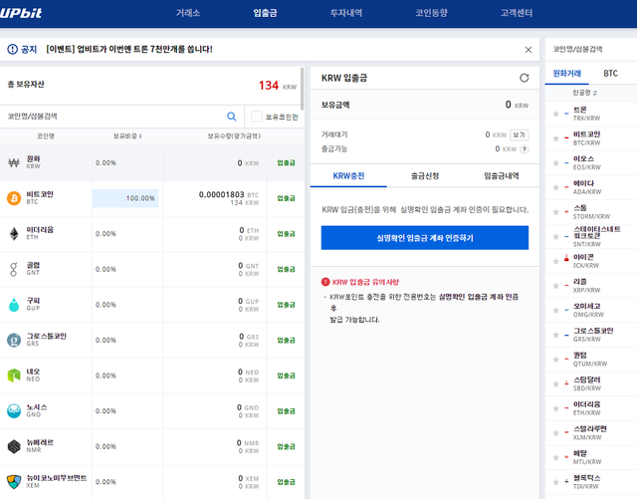Open the 투자내역 menu
Screen dimensions: 637x499
(346, 13)
